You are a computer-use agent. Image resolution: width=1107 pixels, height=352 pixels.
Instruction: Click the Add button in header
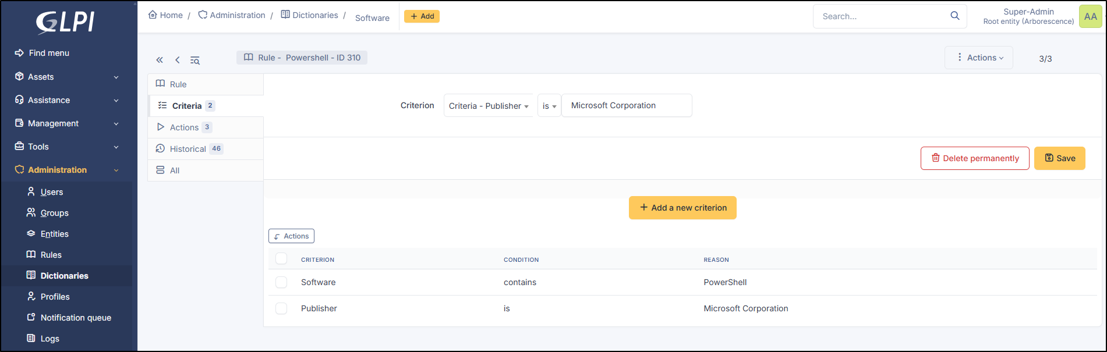pyautogui.click(x=422, y=16)
